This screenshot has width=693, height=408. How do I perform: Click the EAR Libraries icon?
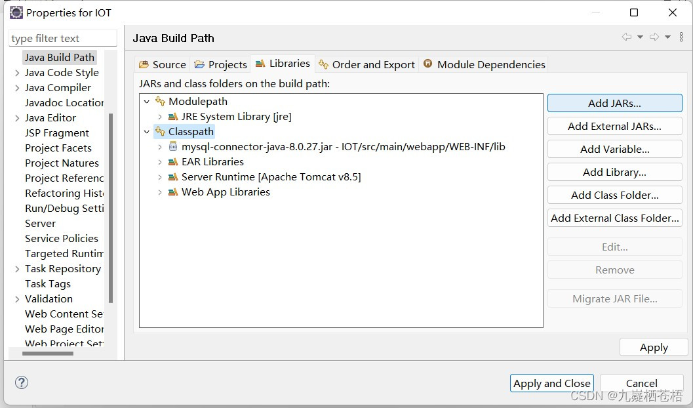click(x=173, y=162)
